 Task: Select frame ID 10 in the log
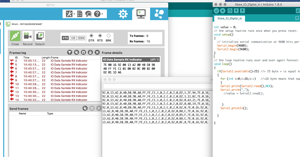(55, 84)
